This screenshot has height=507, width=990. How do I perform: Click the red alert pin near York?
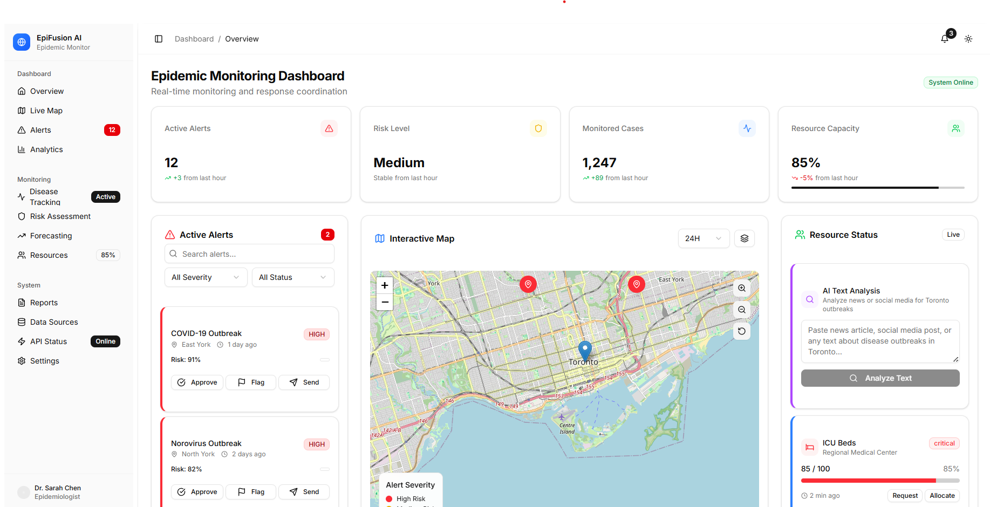pos(528,284)
